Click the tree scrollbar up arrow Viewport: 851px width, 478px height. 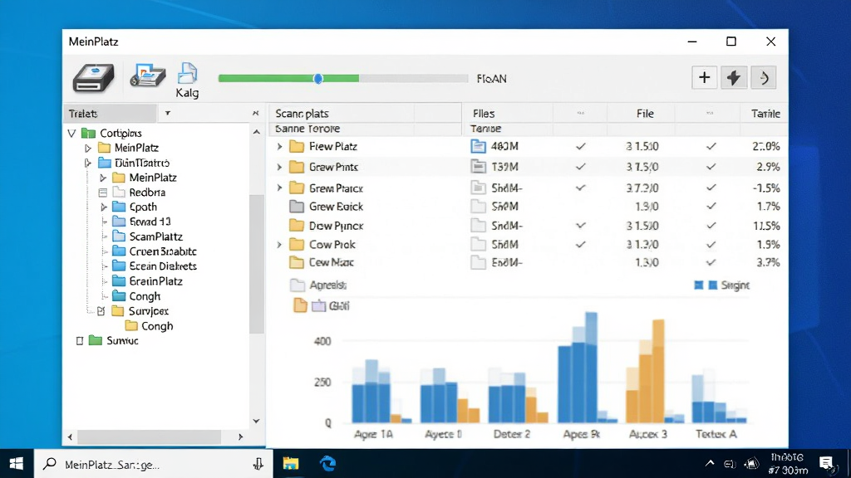[x=257, y=132]
